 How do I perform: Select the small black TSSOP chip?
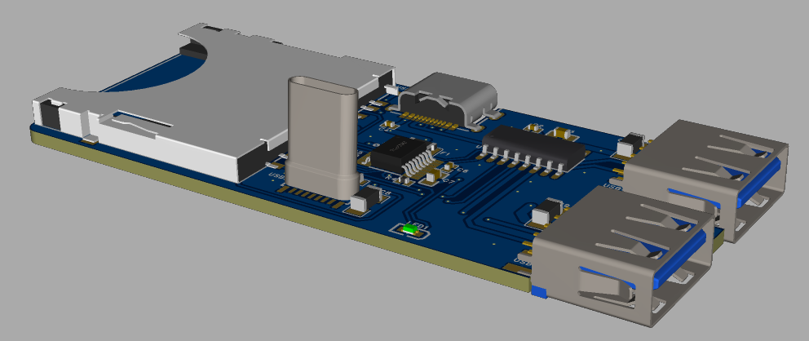click(x=402, y=155)
